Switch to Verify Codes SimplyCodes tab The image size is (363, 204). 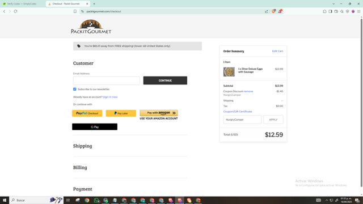[x=22, y=4]
